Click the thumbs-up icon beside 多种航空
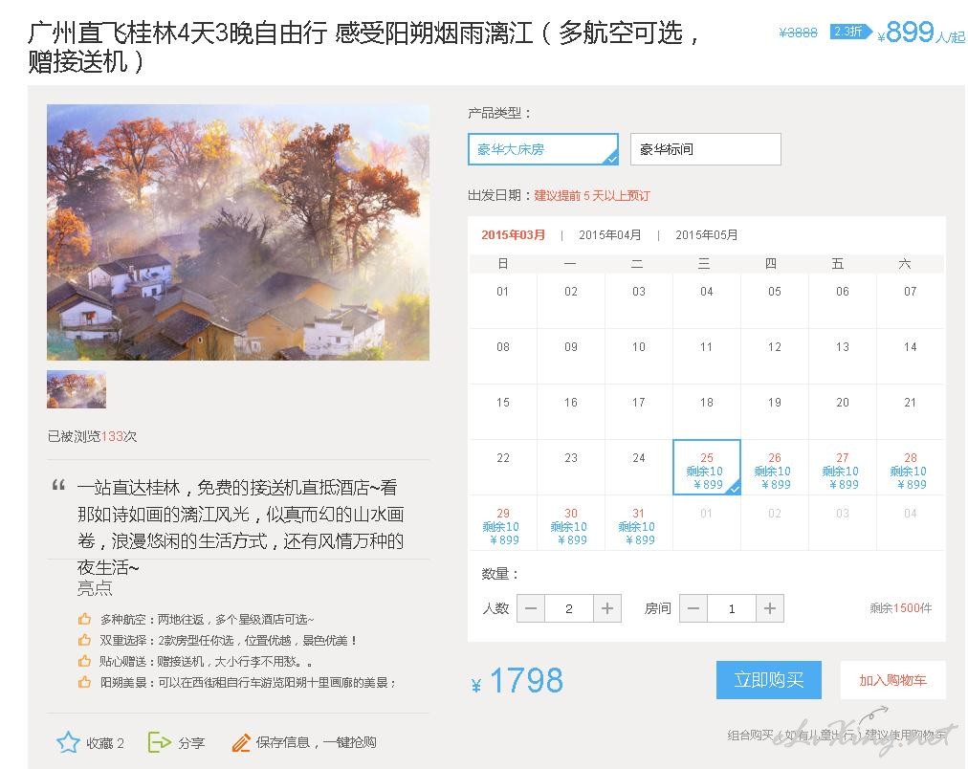This screenshot has width=968, height=769. click(84, 619)
